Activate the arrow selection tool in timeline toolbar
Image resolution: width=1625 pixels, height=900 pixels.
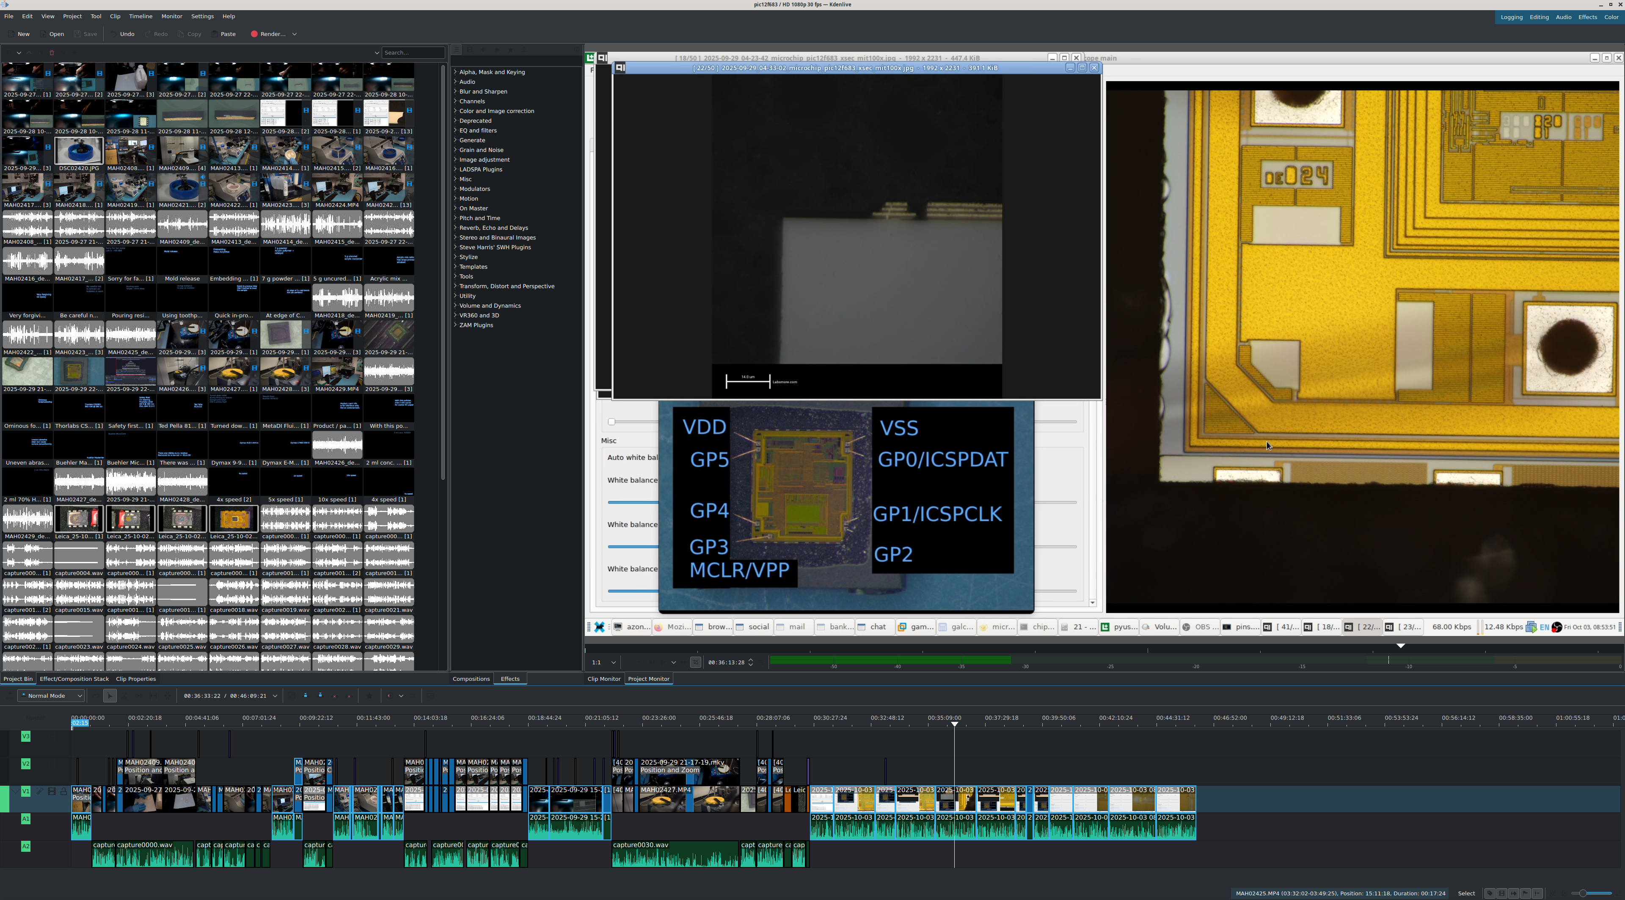tap(110, 696)
